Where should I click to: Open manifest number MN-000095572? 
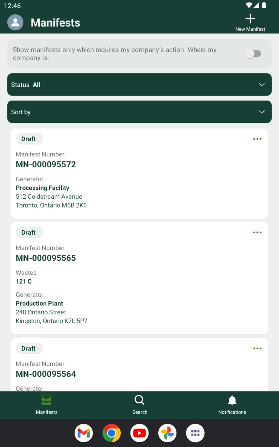[x=46, y=164]
